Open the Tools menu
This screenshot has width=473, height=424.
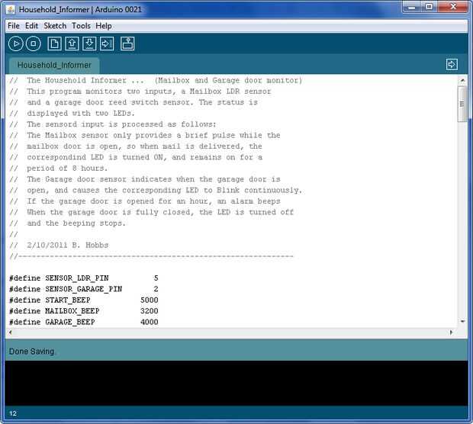pos(81,26)
